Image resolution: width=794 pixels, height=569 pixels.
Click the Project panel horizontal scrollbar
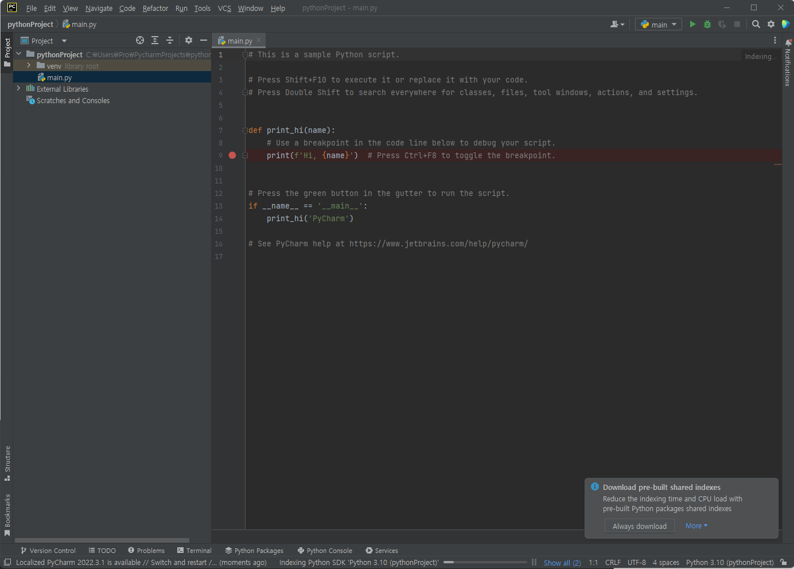click(x=102, y=540)
